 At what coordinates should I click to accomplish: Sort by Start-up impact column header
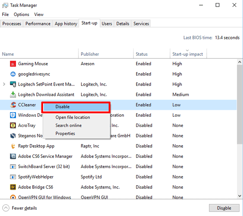coord(188,54)
